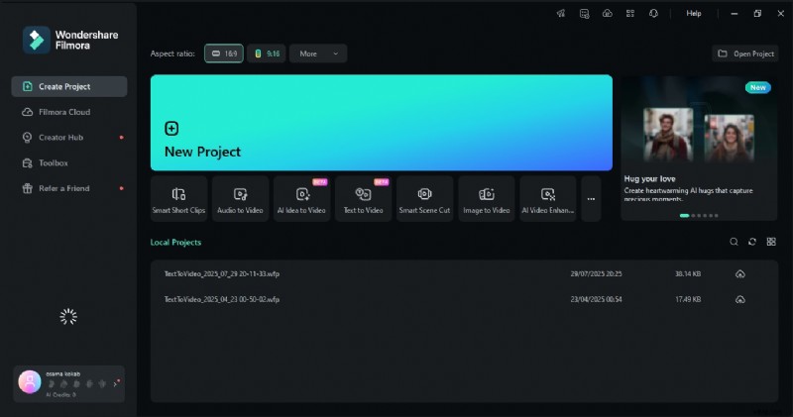Refresh the local projects list
793x417 pixels.
tap(752, 242)
